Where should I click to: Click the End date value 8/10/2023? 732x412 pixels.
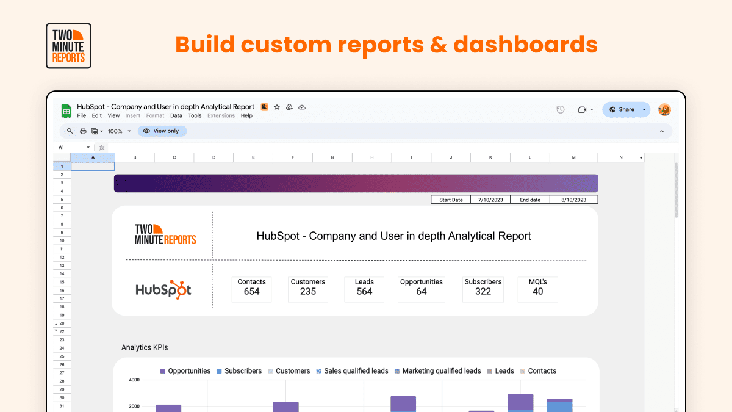pyautogui.click(x=573, y=200)
